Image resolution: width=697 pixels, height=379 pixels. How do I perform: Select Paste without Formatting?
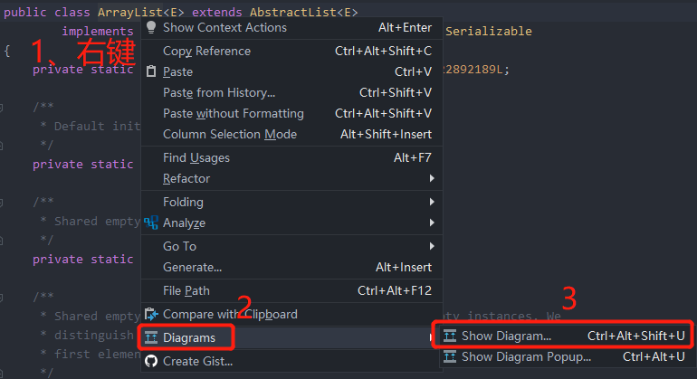[x=291, y=113]
